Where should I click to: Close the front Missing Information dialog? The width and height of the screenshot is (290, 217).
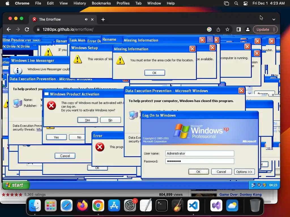click(192, 49)
